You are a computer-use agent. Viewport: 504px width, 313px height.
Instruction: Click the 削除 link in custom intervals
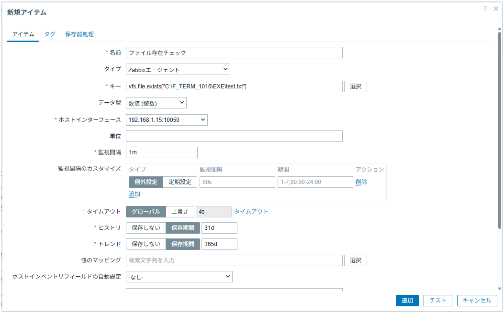361,182
